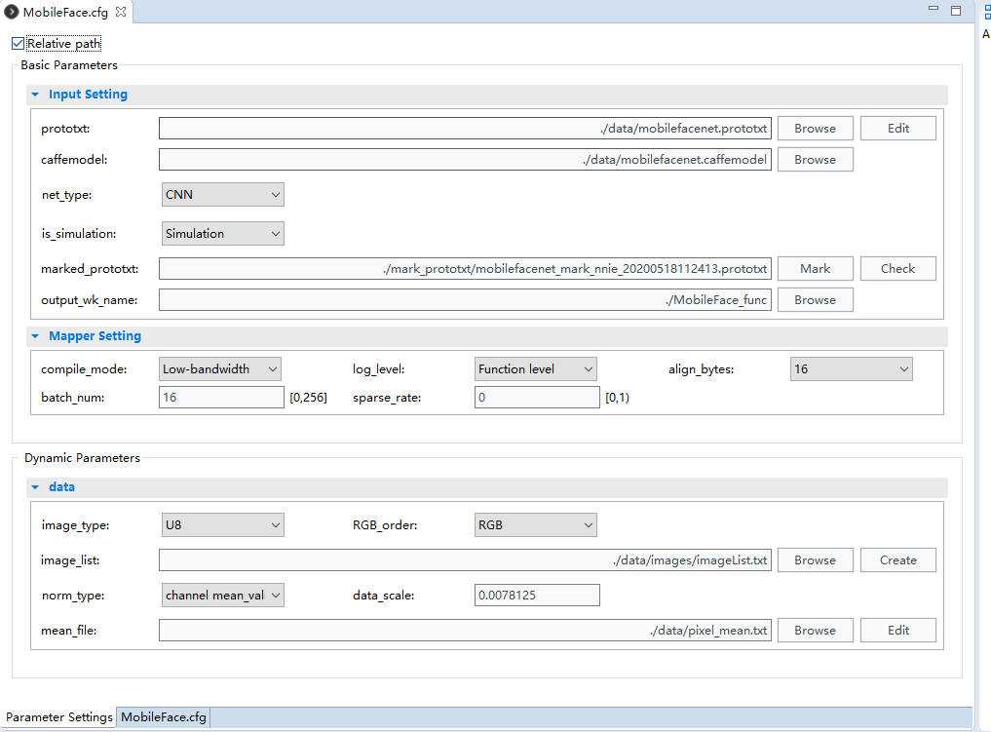
Task: Open the compile_mode Low-bandwidth dropdown
Action: tap(220, 369)
